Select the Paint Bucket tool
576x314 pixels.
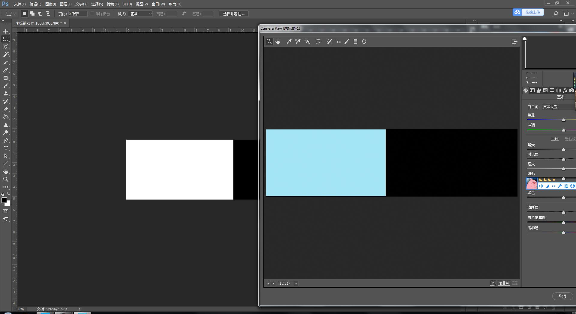point(6,117)
